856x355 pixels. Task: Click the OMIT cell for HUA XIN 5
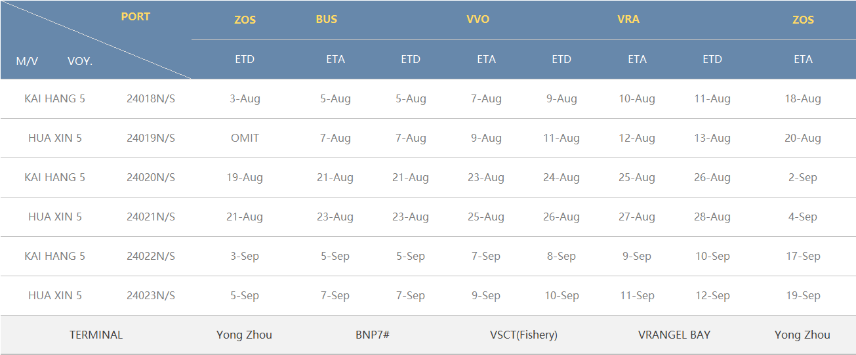tap(245, 138)
